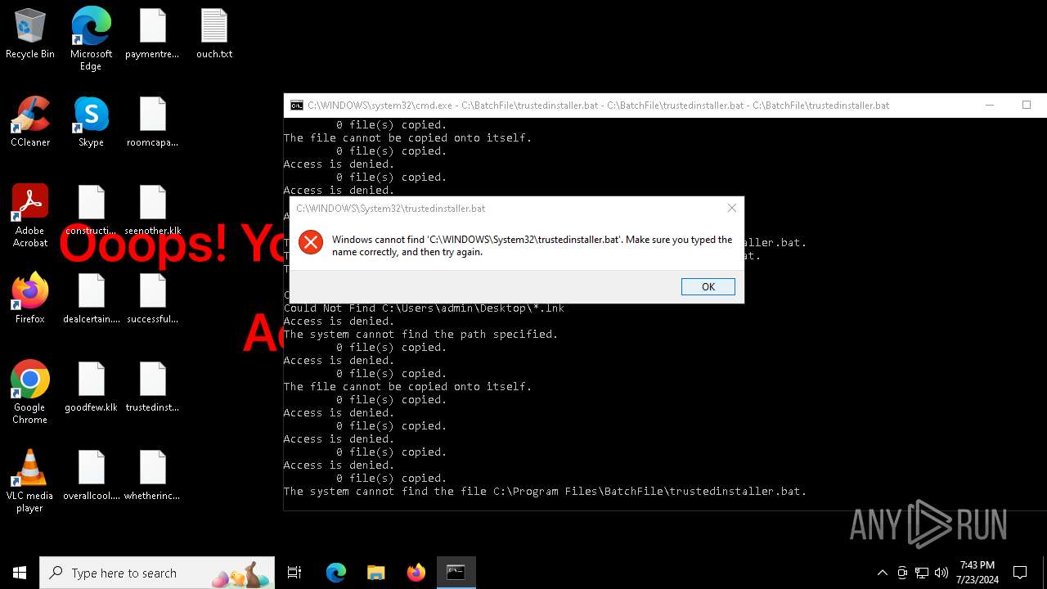The height and width of the screenshot is (589, 1047).
Task: Click 'Could Not Find C:\Users\admin\Desktop\*.lnk' line
Action: point(424,308)
